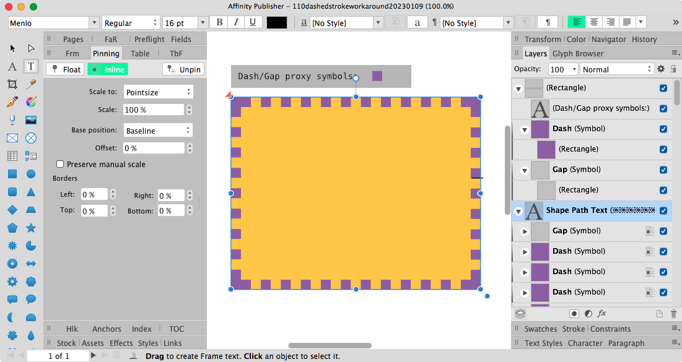
Task: Toggle visibility of the Shape Path Text layer
Action: [x=663, y=210]
